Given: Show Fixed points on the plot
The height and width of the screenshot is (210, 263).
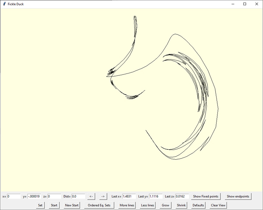Looking at the screenshot, I should click(x=206, y=196).
